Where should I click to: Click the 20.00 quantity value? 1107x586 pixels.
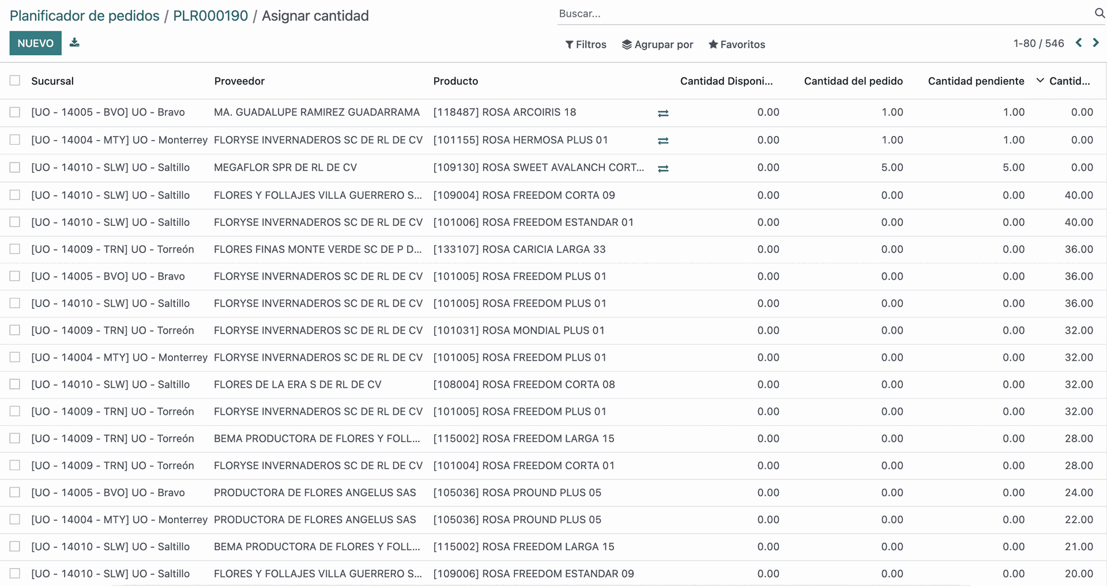click(1079, 574)
